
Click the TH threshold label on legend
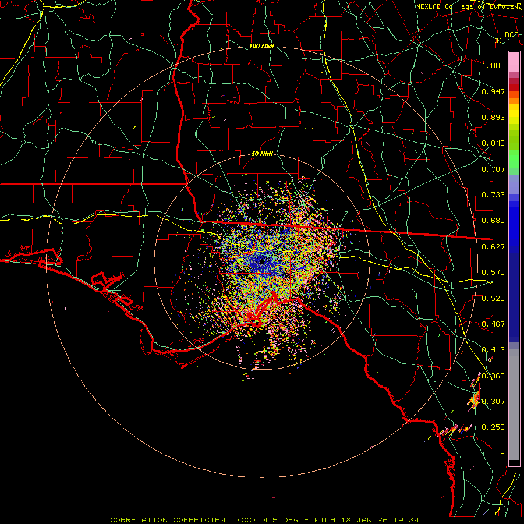point(500,454)
